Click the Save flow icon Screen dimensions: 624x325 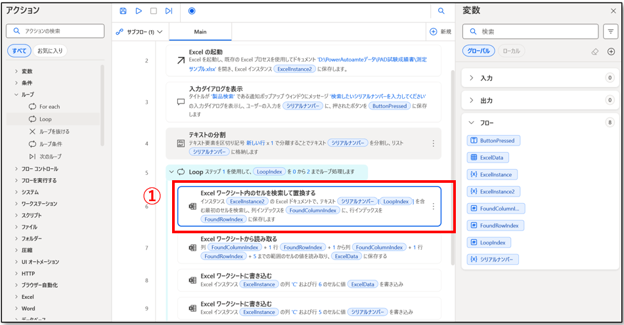[x=123, y=11]
